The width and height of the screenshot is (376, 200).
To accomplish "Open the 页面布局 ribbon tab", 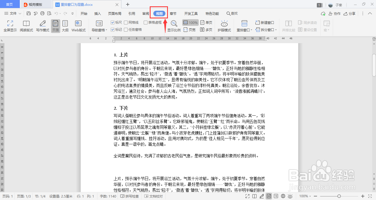I will point(115,13).
